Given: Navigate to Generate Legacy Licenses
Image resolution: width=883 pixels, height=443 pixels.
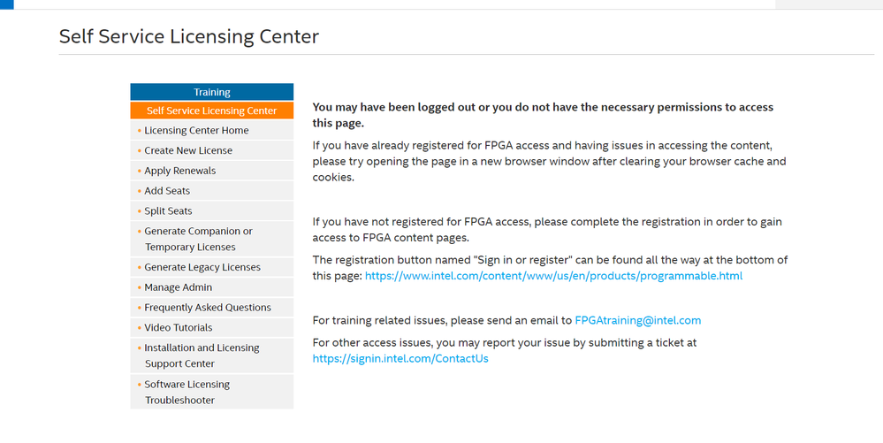Looking at the screenshot, I should [202, 267].
